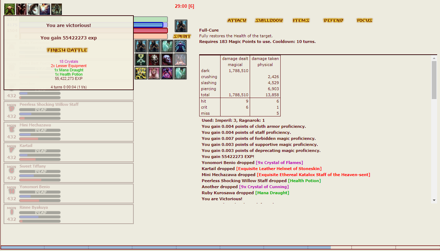This screenshot has height=251, width=440.
Task: Click the Finish Battle button
Action: click(x=67, y=50)
